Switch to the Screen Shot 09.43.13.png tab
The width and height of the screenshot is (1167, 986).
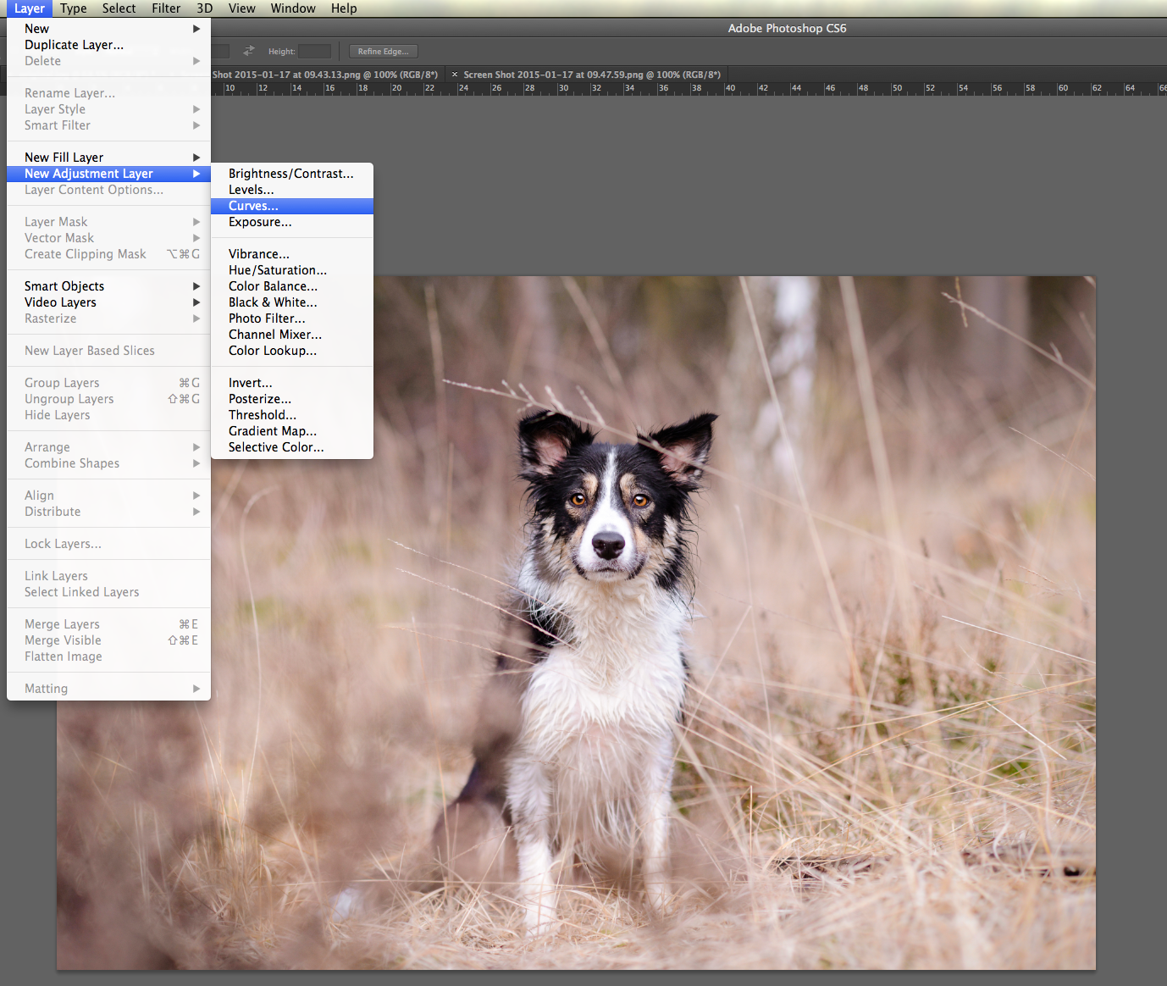[324, 75]
